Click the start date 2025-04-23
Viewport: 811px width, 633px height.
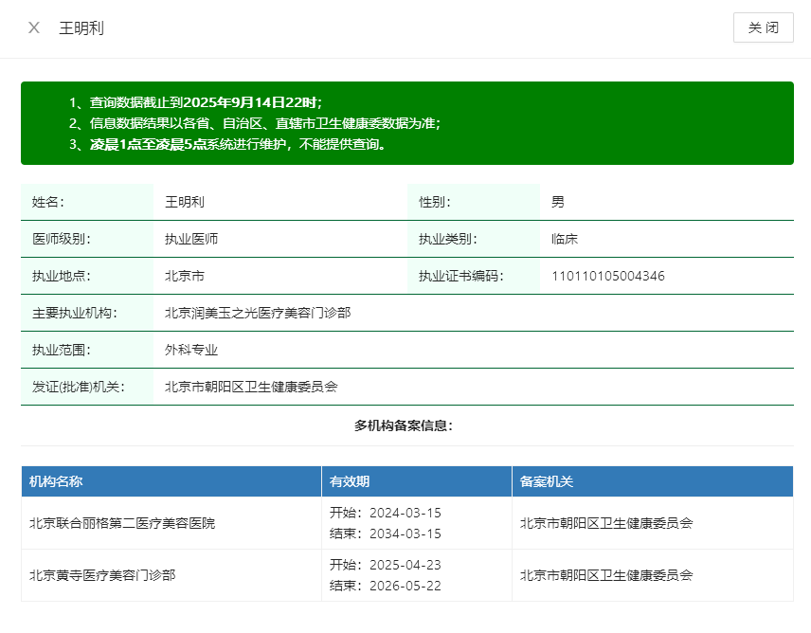[x=405, y=565]
